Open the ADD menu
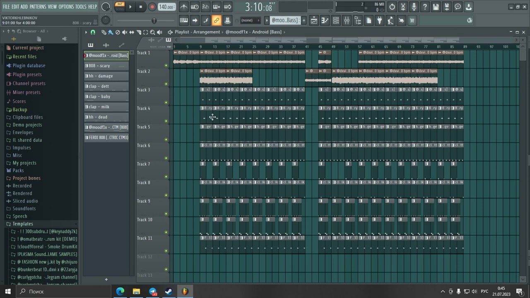 pyautogui.click(x=24, y=7)
